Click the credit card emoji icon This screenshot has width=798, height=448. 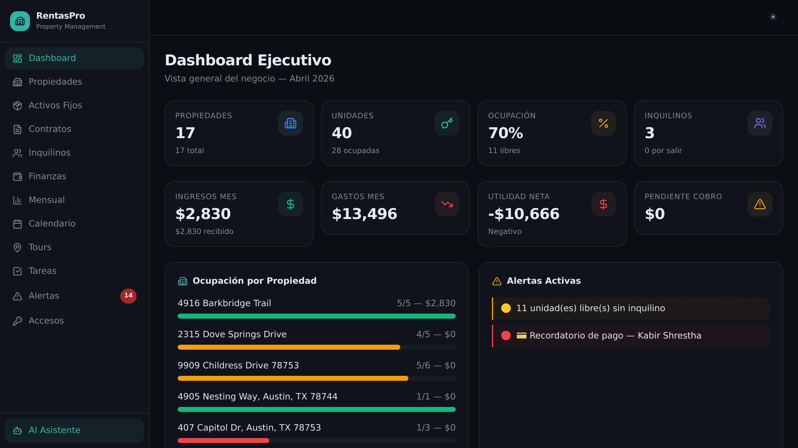[522, 336]
